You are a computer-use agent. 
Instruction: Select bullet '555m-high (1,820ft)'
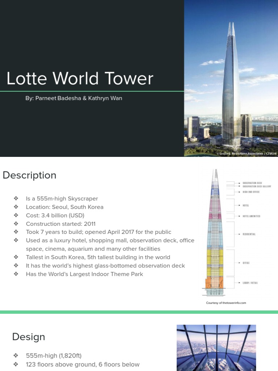54,356
